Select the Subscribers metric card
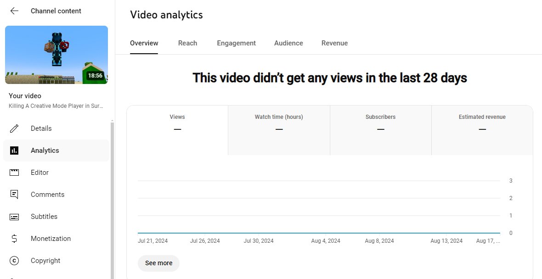 pyautogui.click(x=381, y=130)
